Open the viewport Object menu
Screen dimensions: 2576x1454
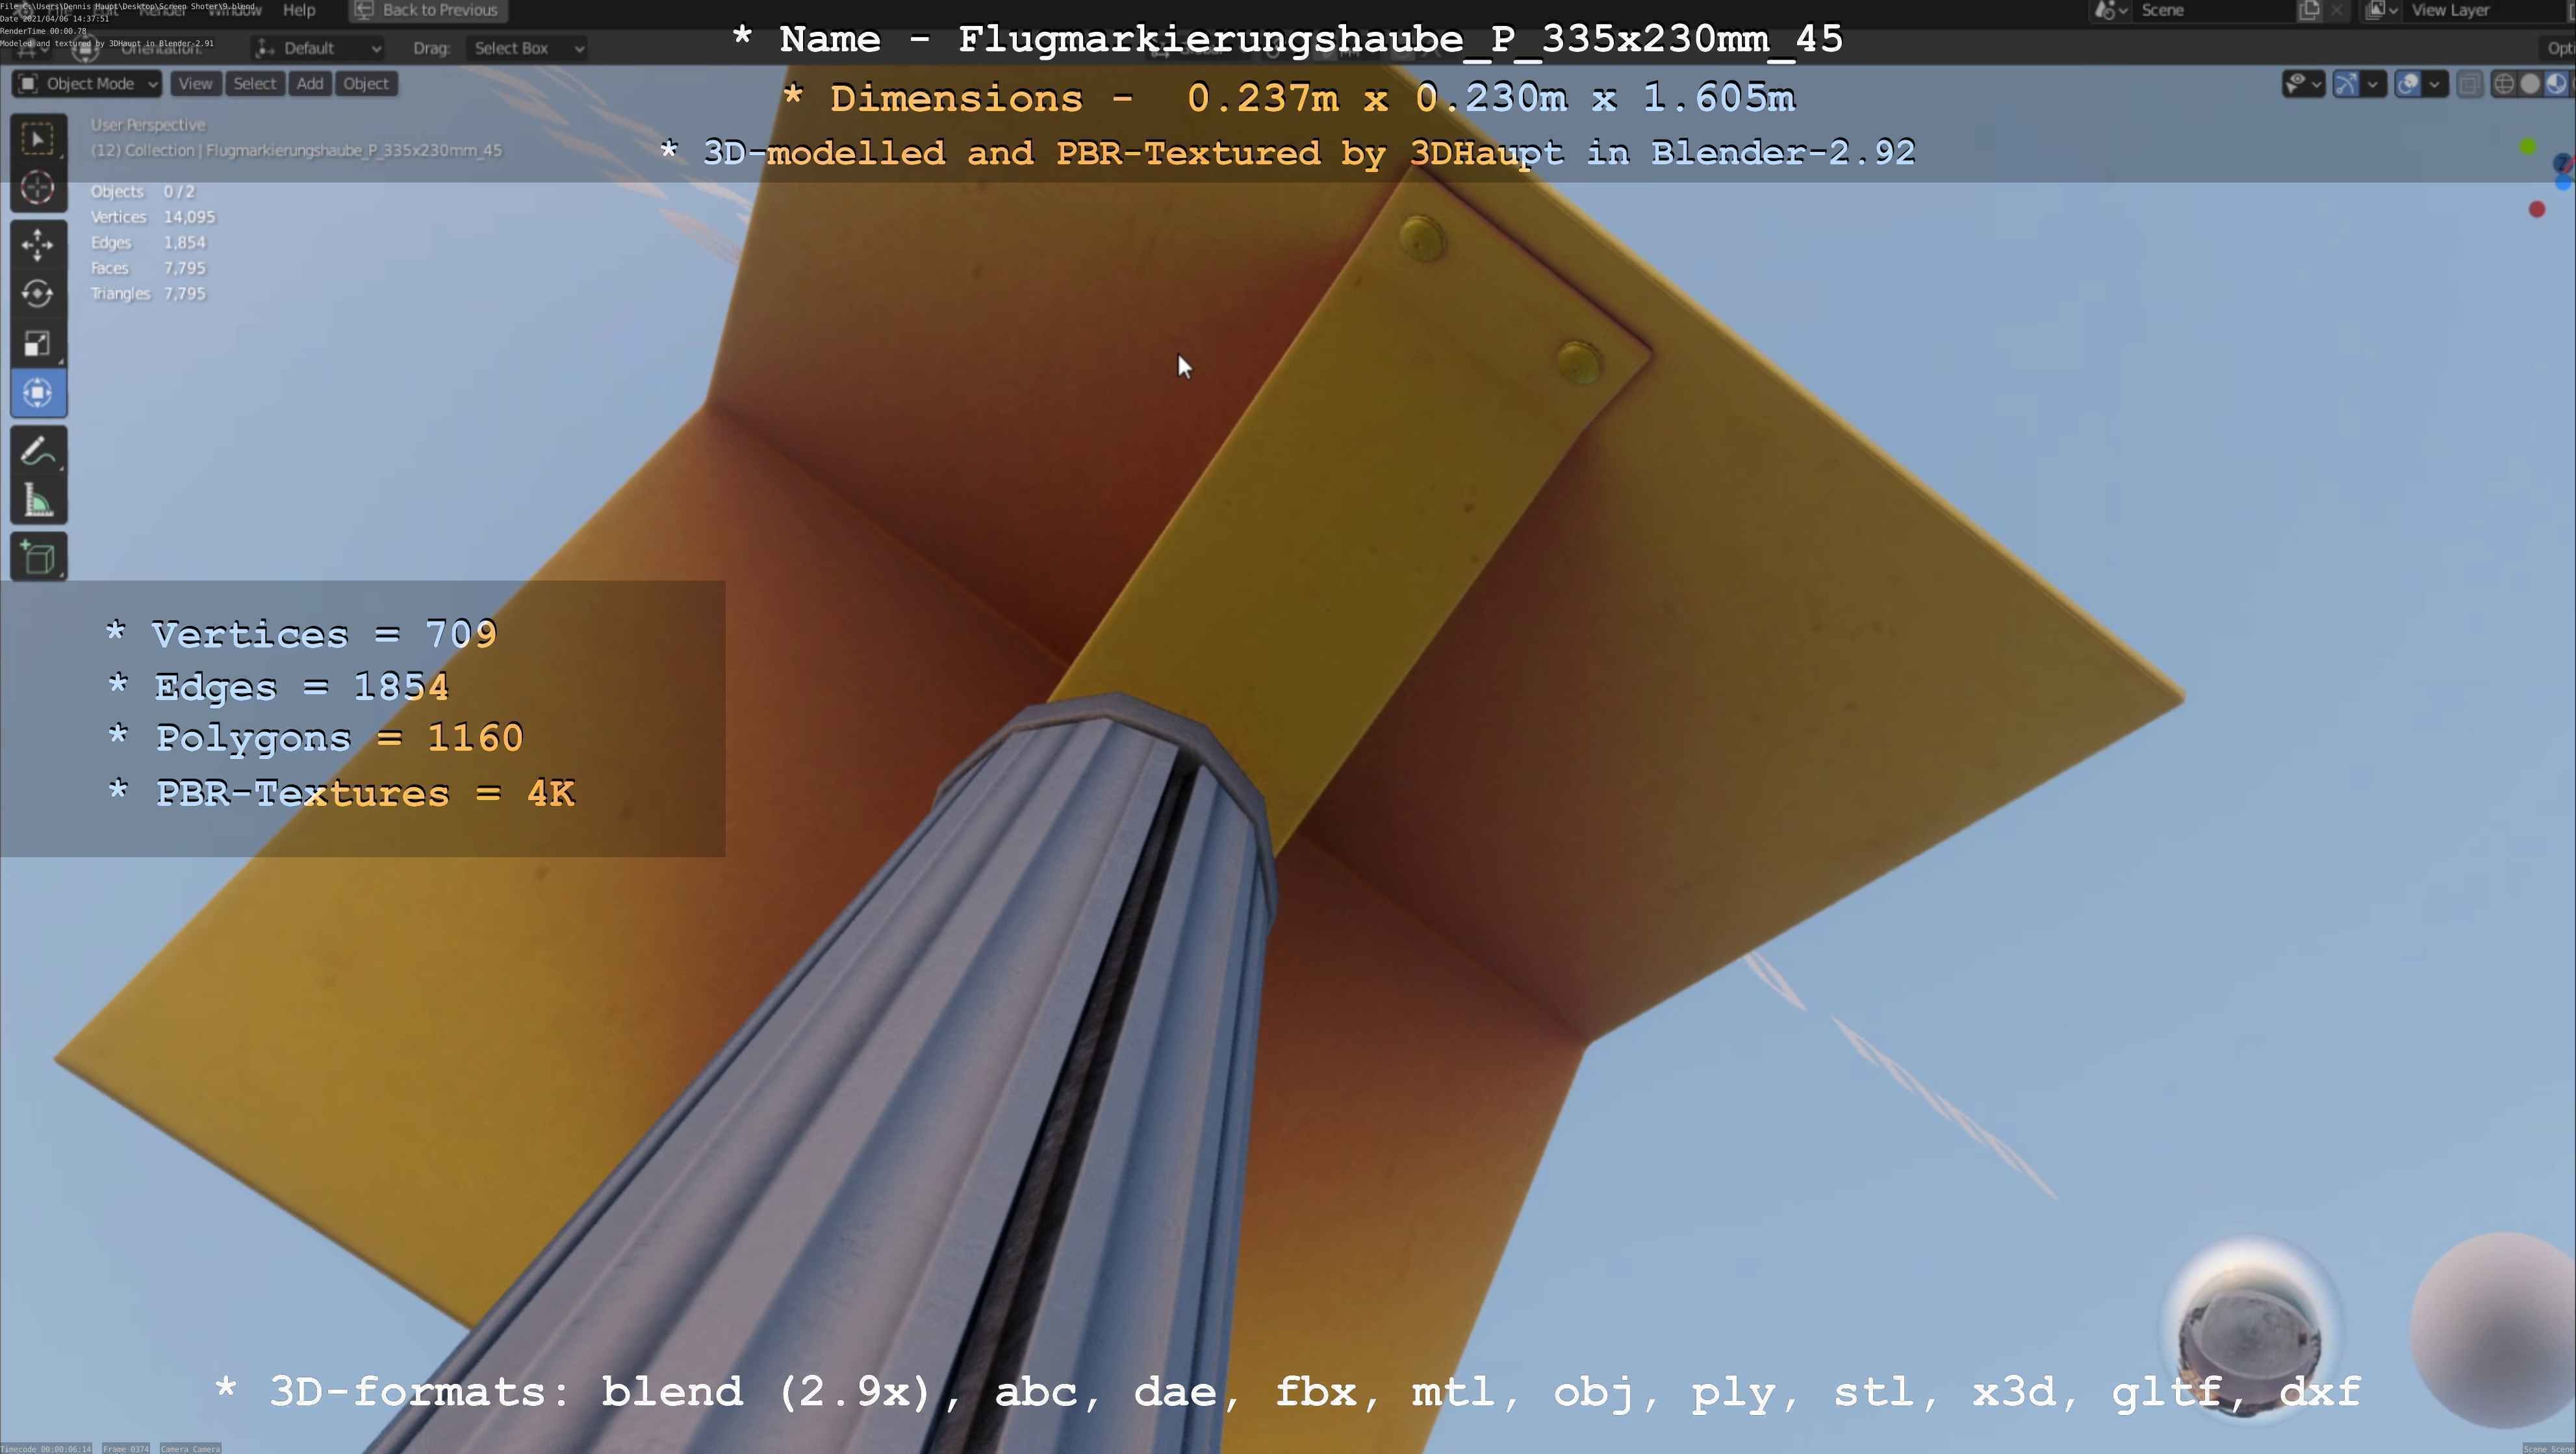coord(366,84)
